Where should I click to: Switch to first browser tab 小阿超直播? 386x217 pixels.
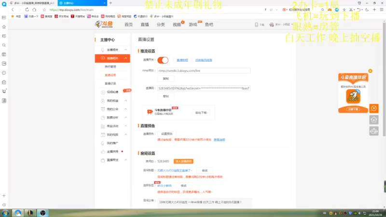(x=32, y=3)
